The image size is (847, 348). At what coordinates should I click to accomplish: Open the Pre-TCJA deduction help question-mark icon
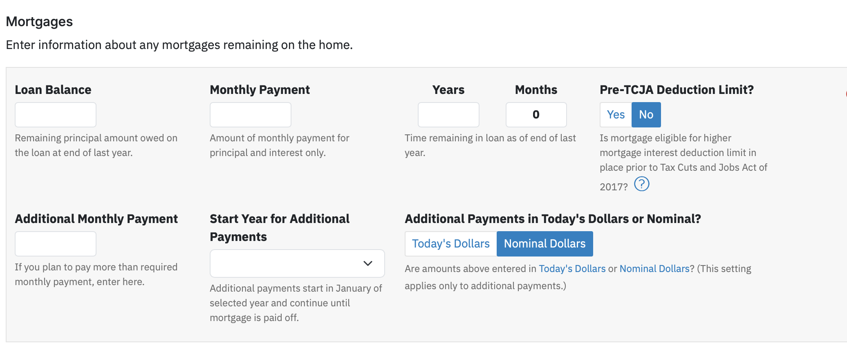pos(641,184)
